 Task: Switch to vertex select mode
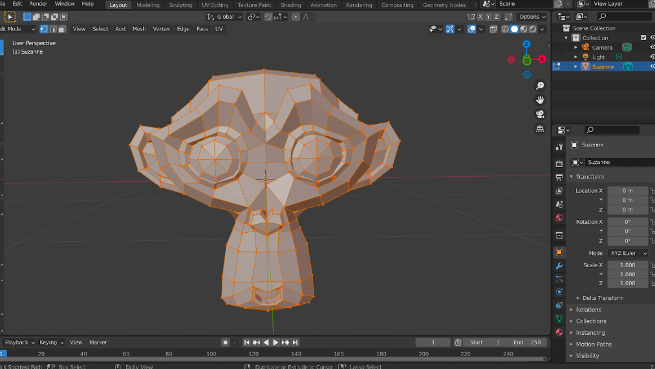(44, 29)
